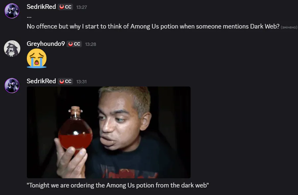Click the 13:31 message timestamp
Image resolution: width=298 pixels, height=195 pixels.
[x=81, y=82]
